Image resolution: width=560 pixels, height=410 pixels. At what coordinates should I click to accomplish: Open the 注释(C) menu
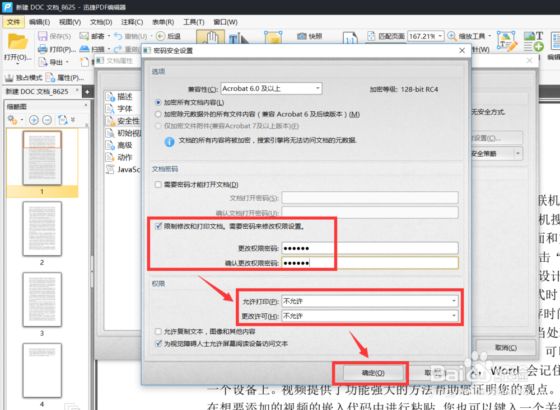pyautogui.click(x=132, y=22)
